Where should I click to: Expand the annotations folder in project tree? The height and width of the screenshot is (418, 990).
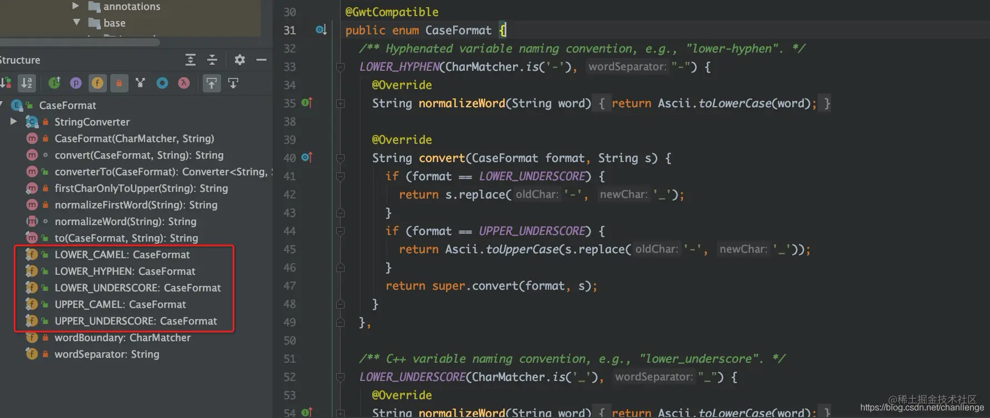76,6
